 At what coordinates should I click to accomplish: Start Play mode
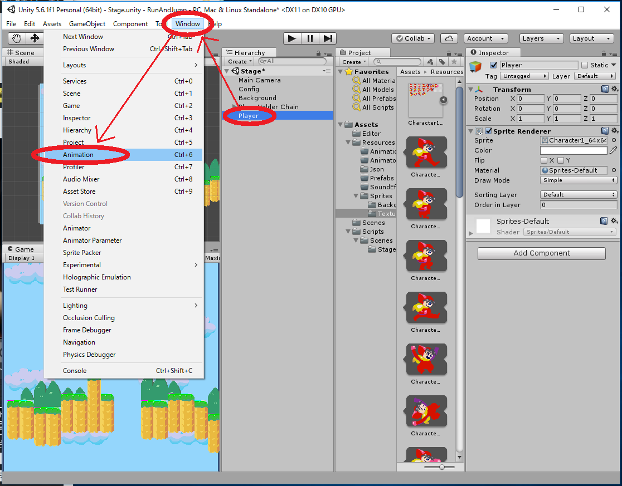tap(292, 38)
